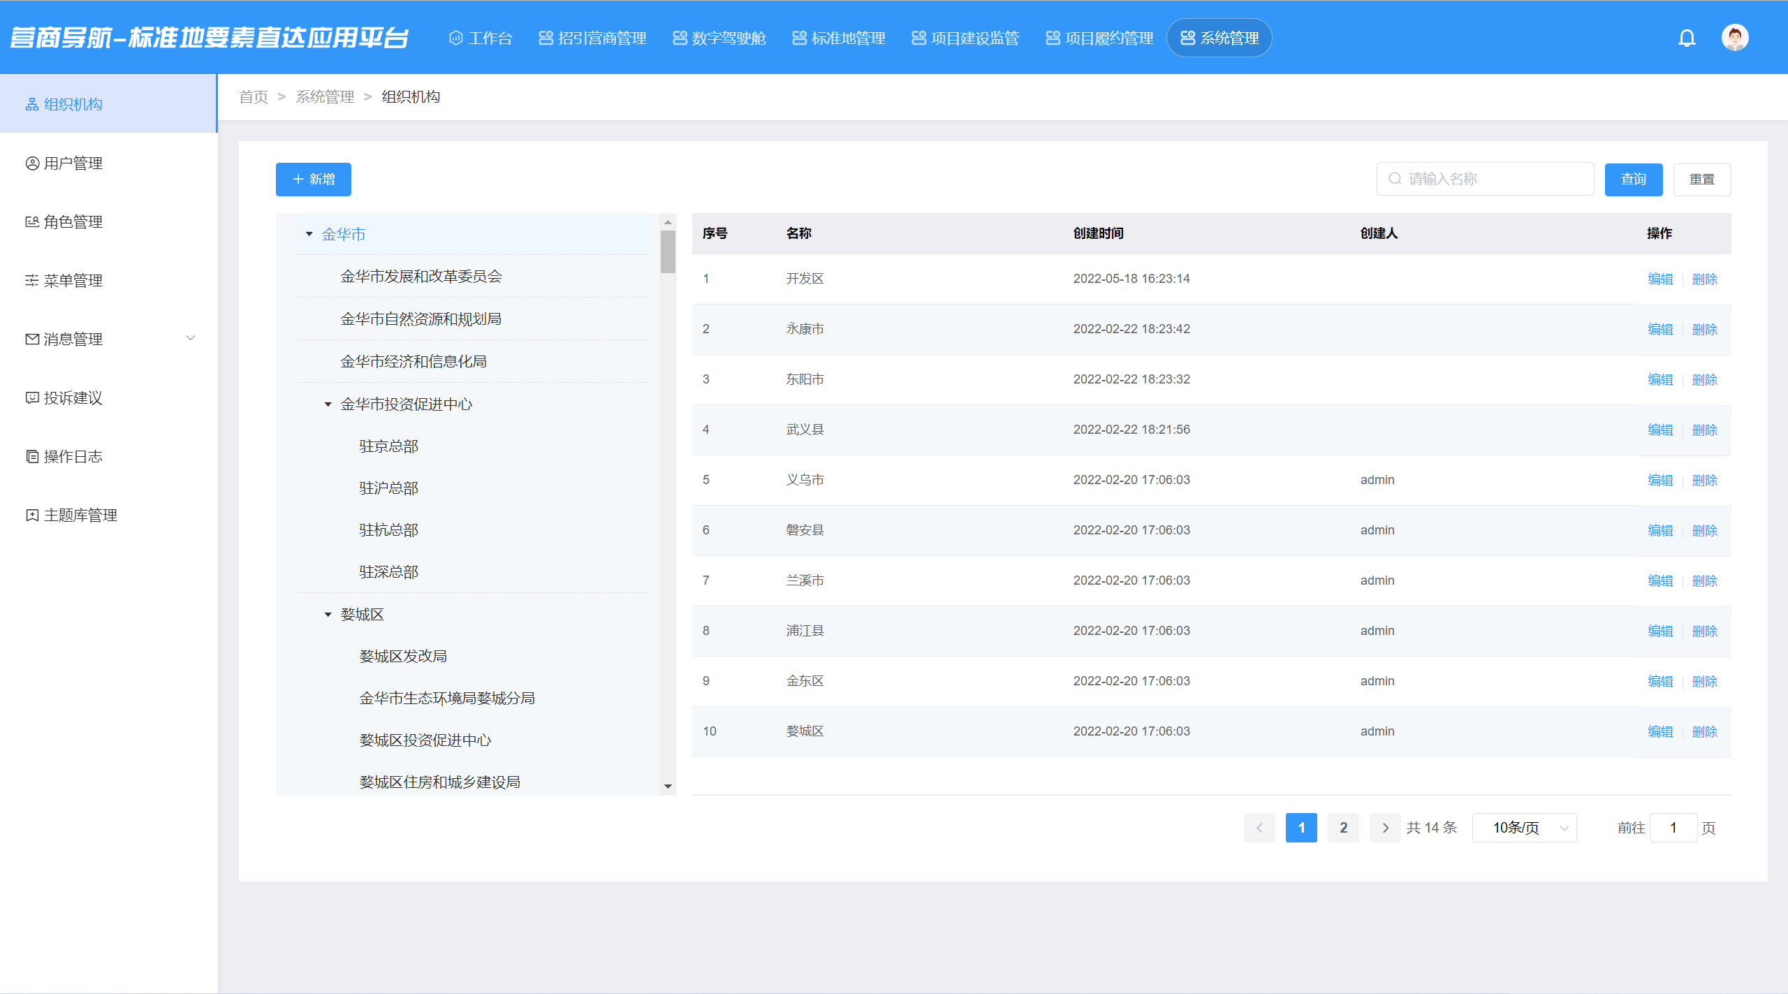This screenshot has height=994, width=1788.
Task: Switch to the 项目履约管理 top tab
Action: [1100, 38]
